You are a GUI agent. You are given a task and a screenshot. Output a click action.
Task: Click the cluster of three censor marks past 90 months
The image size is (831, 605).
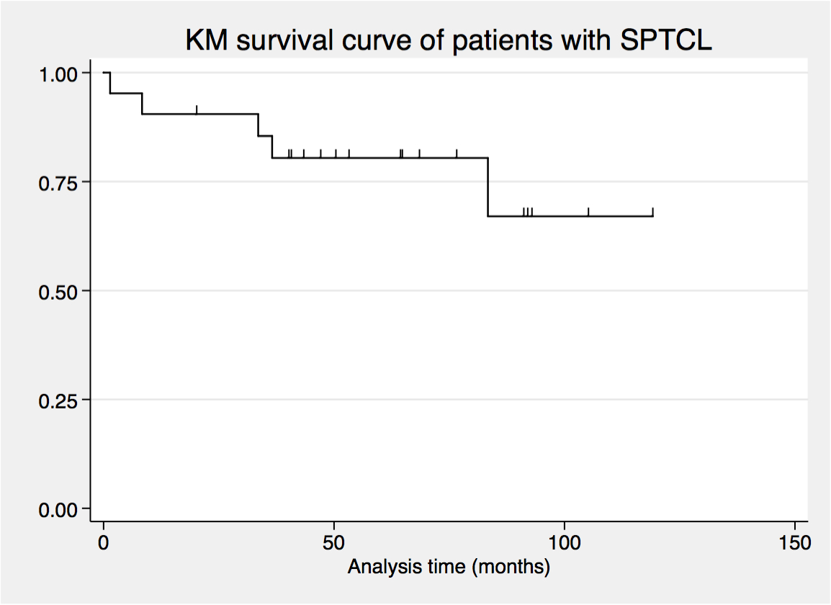527,212
